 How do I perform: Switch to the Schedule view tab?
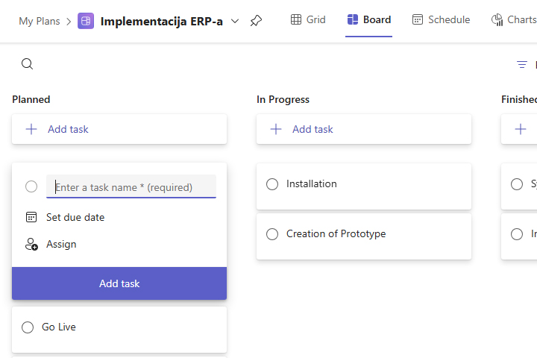(x=441, y=20)
